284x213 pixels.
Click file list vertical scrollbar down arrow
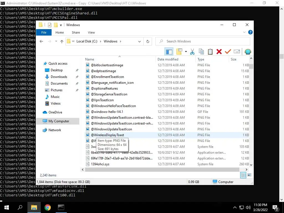pyautogui.click(x=251, y=165)
